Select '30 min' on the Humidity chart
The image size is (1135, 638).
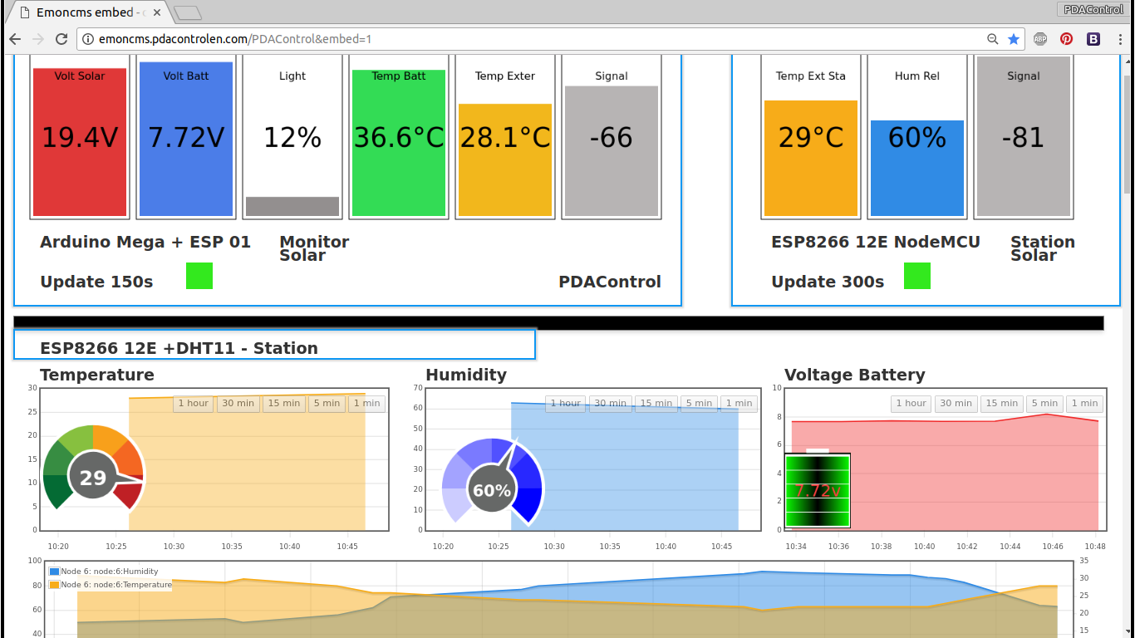tap(610, 404)
